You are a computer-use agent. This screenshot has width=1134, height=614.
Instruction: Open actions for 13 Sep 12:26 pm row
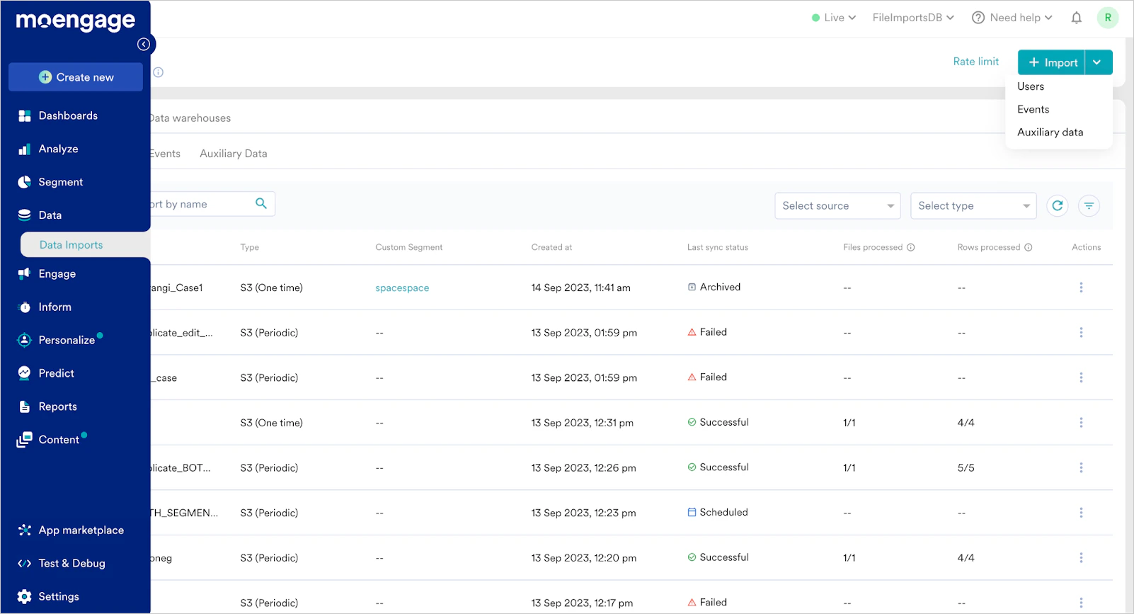coord(1081,468)
